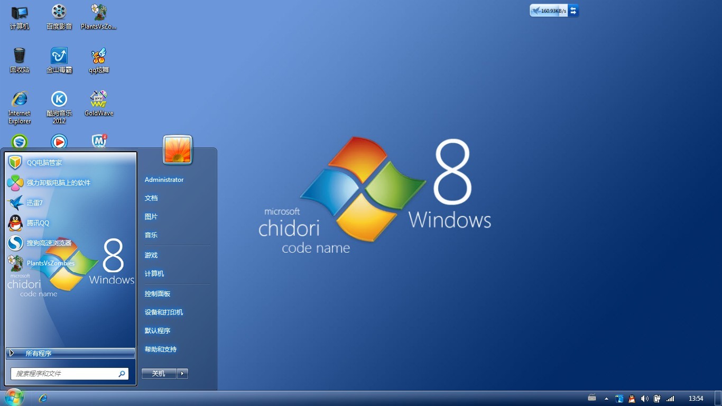Open 控制面板 control panel
This screenshot has height=406, width=722.
[158, 293]
